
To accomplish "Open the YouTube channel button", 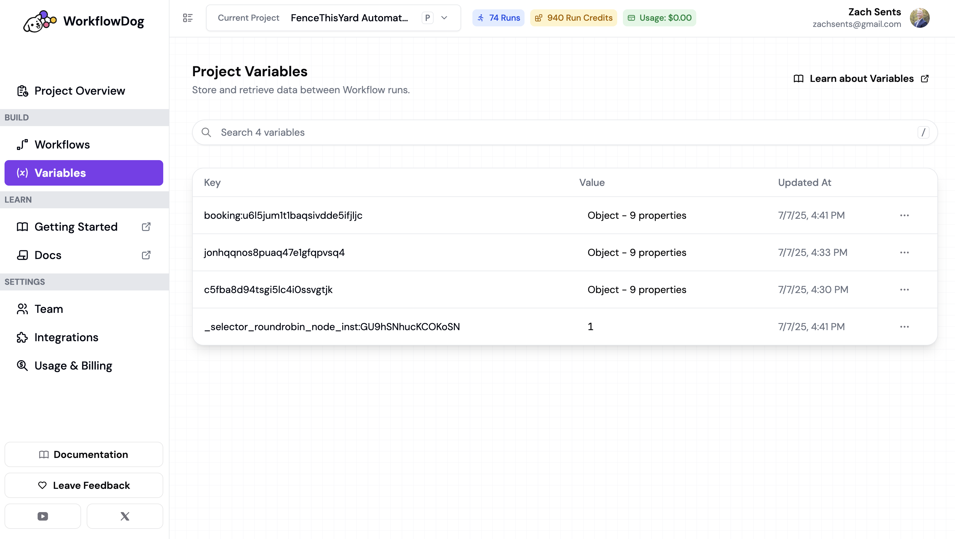I will coord(43,516).
